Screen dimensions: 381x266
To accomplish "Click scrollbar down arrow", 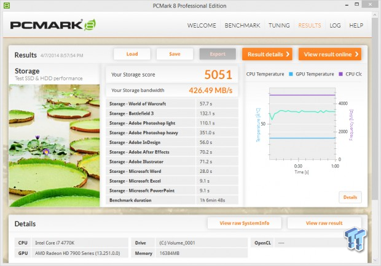I will pyautogui.click(x=374, y=260).
